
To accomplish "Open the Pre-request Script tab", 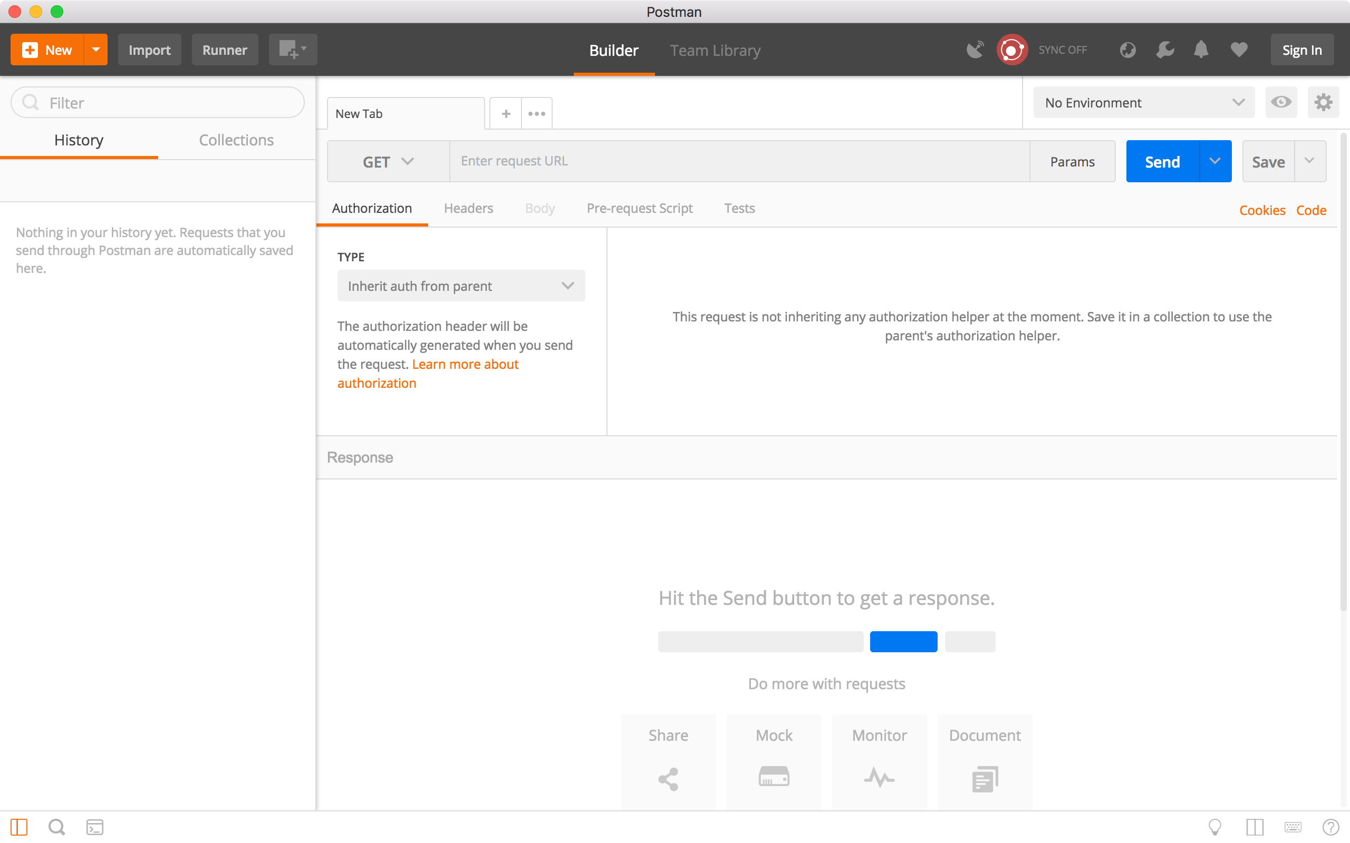I will (639, 208).
